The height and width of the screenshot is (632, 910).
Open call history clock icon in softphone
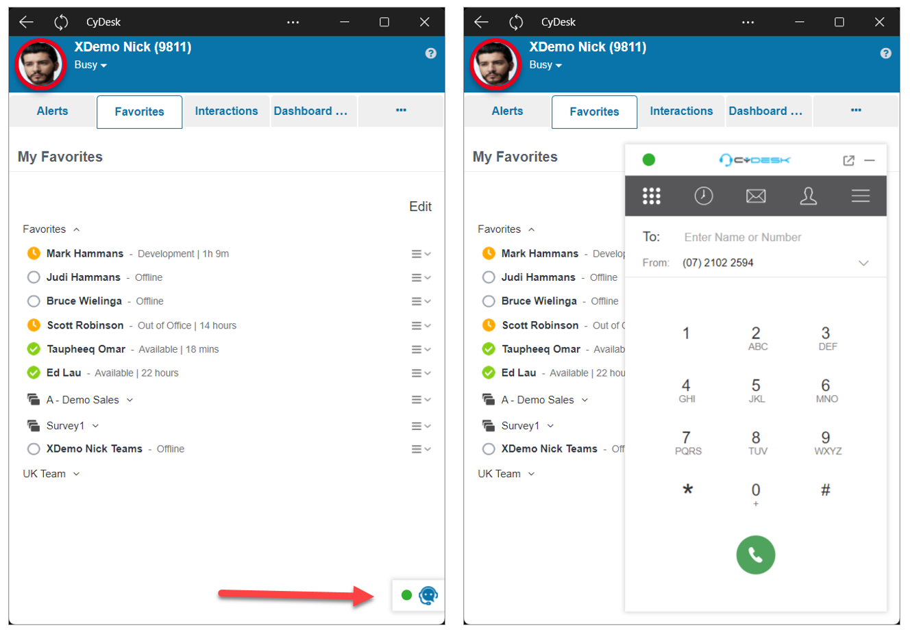(704, 196)
